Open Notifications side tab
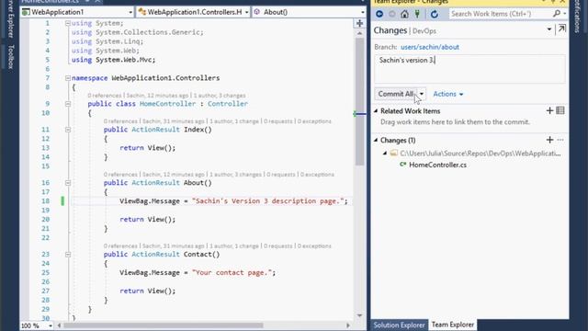 point(578,16)
